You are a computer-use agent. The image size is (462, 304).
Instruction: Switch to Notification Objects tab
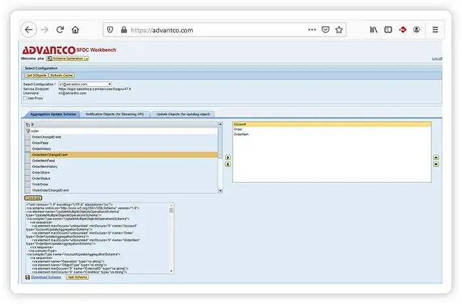pyautogui.click(x=116, y=114)
